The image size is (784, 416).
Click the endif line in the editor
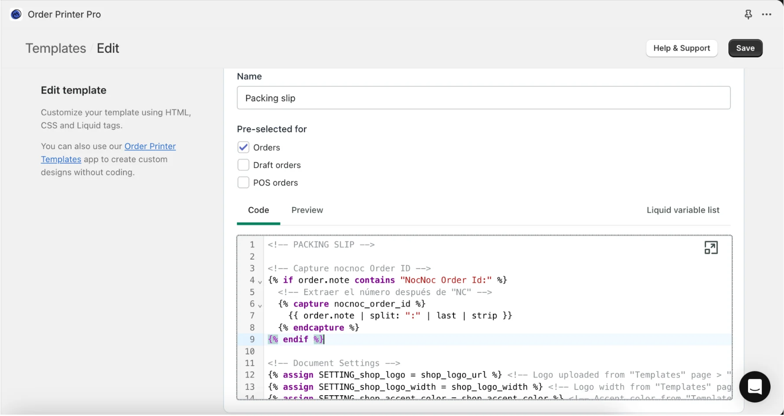point(295,339)
